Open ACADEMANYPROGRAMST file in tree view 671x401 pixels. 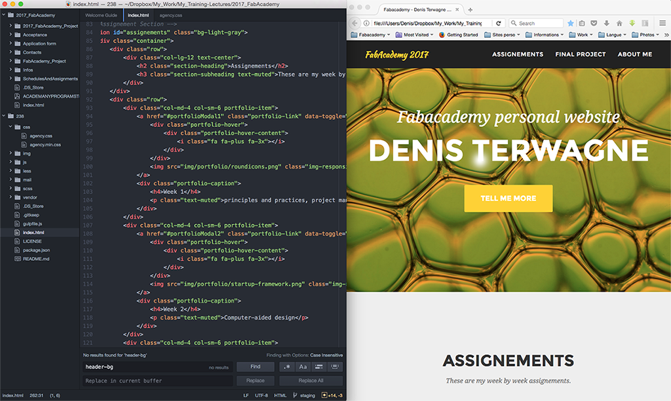pos(50,96)
